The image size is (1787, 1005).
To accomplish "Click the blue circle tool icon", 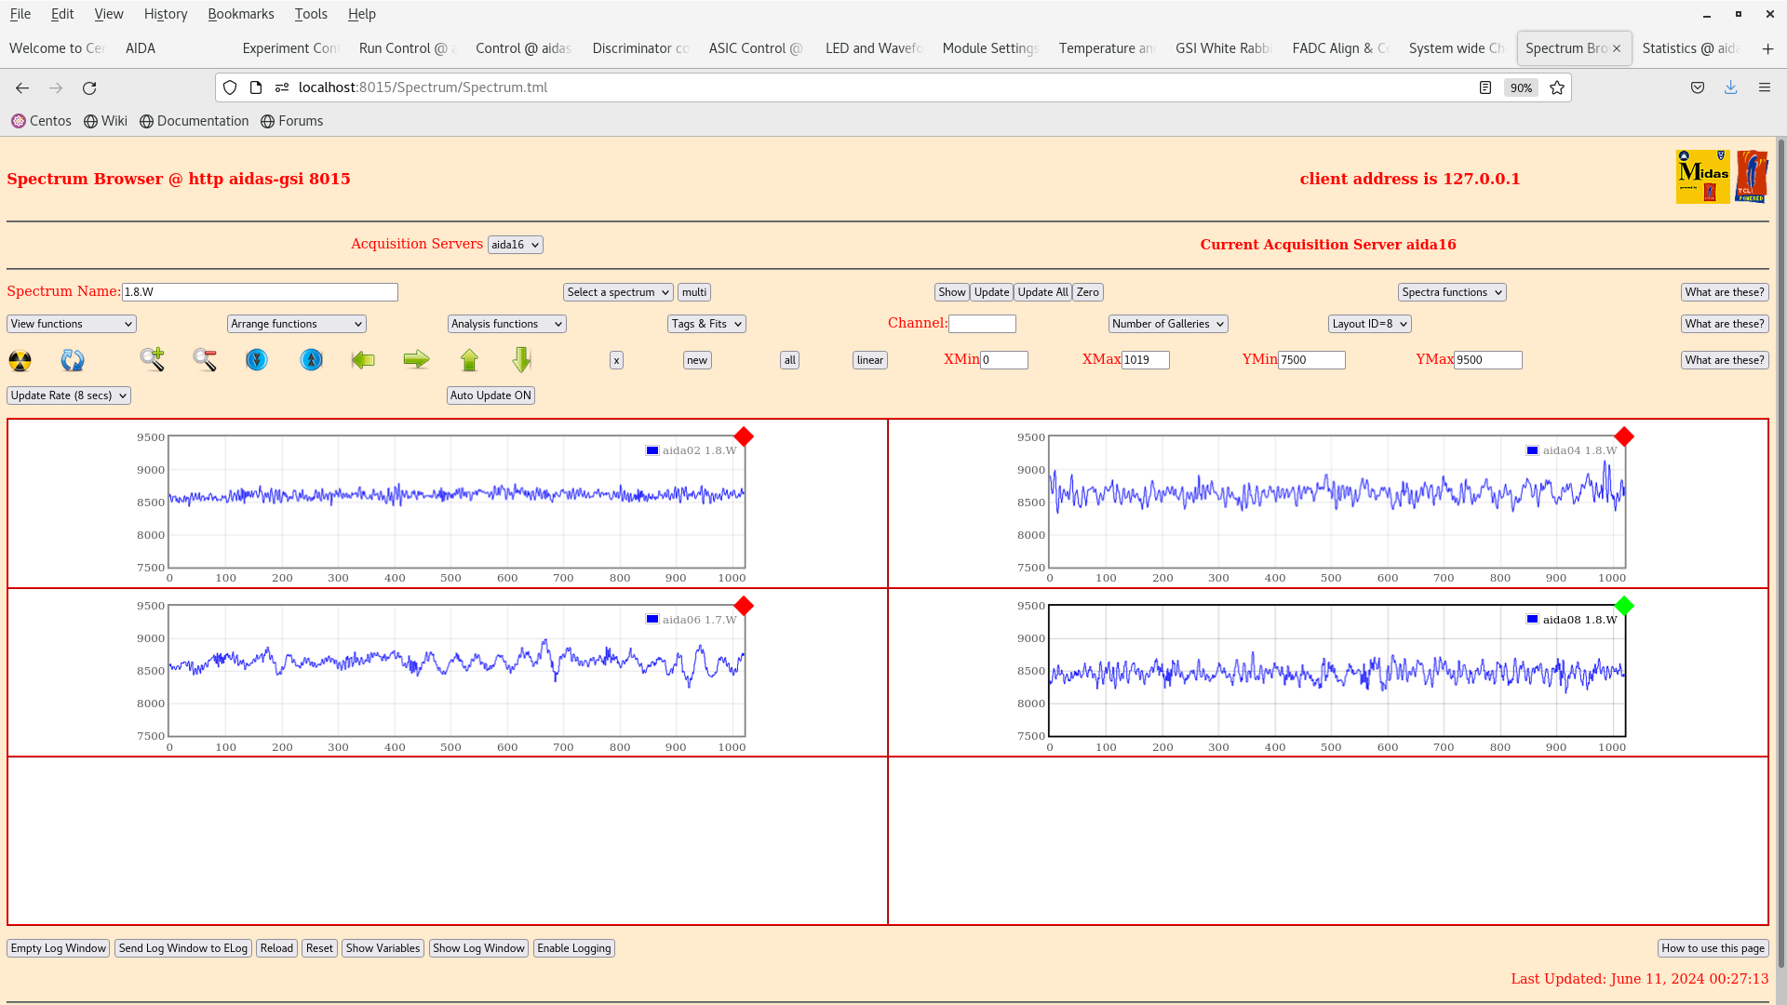I will pos(257,359).
